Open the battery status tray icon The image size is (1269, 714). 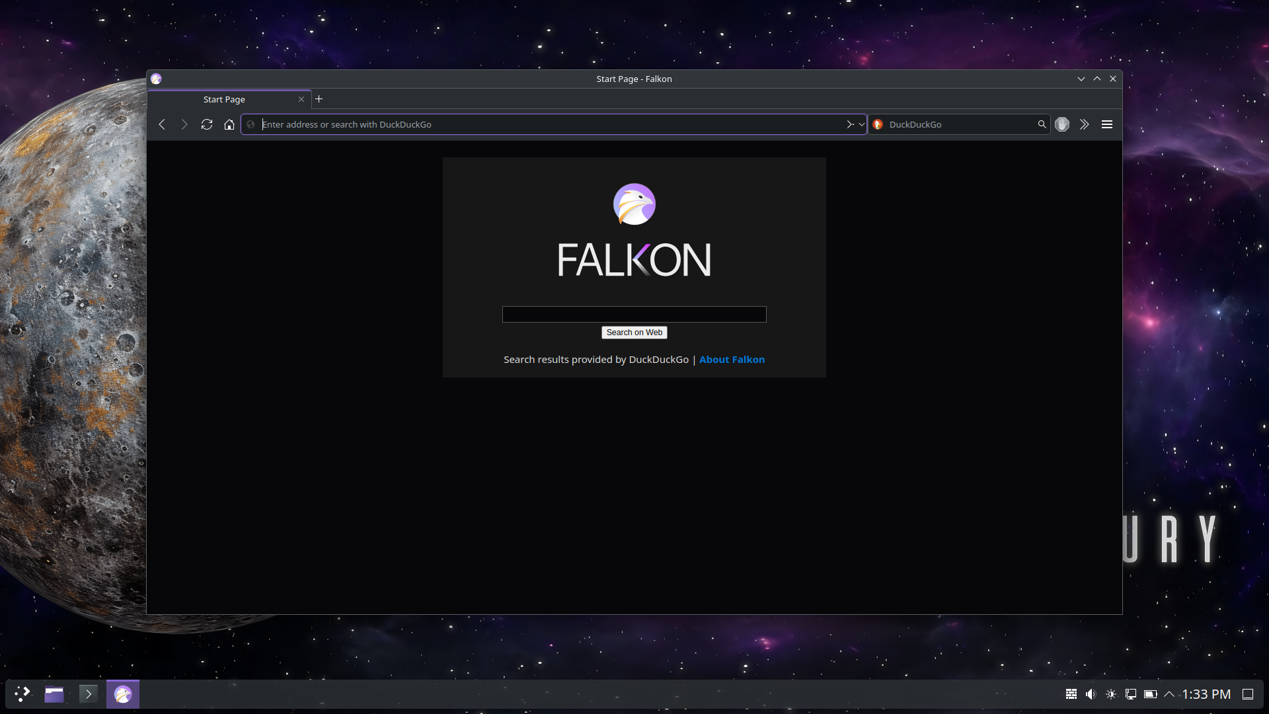[1151, 694]
